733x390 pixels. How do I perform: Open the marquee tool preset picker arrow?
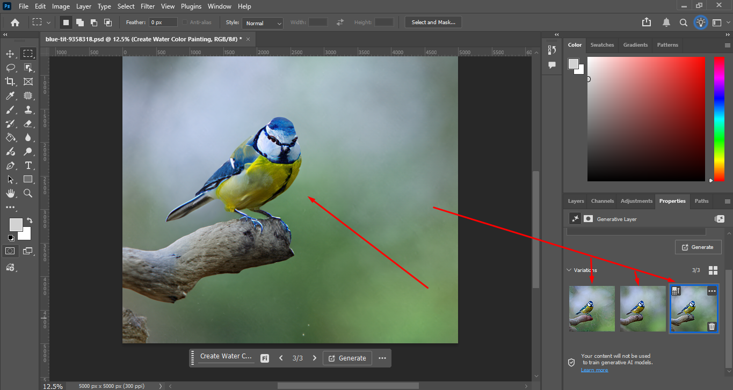click(x=49, y=23)
